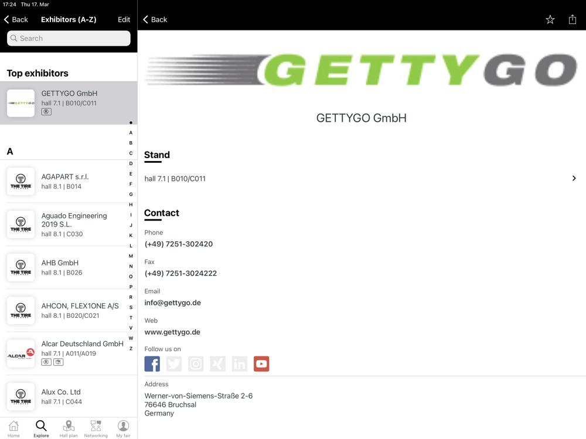Viewport: 586px width, 439px height.
Task: Tap the Alcar logo thumbnail
Action: point(21,354)
